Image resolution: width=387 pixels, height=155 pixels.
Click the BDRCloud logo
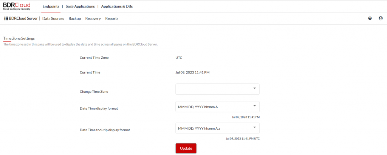(17, 6)
